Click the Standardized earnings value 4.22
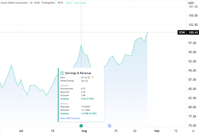Image resolution: width=199 pixels, height=134 pixels. [83, 89]
